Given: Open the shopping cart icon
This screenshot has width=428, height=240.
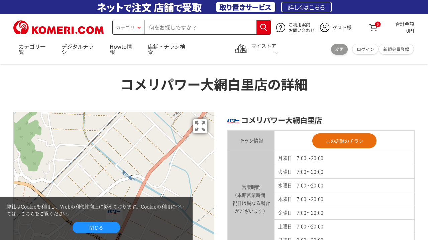Looking at the screenshot, I should click(x=373, y=28).
